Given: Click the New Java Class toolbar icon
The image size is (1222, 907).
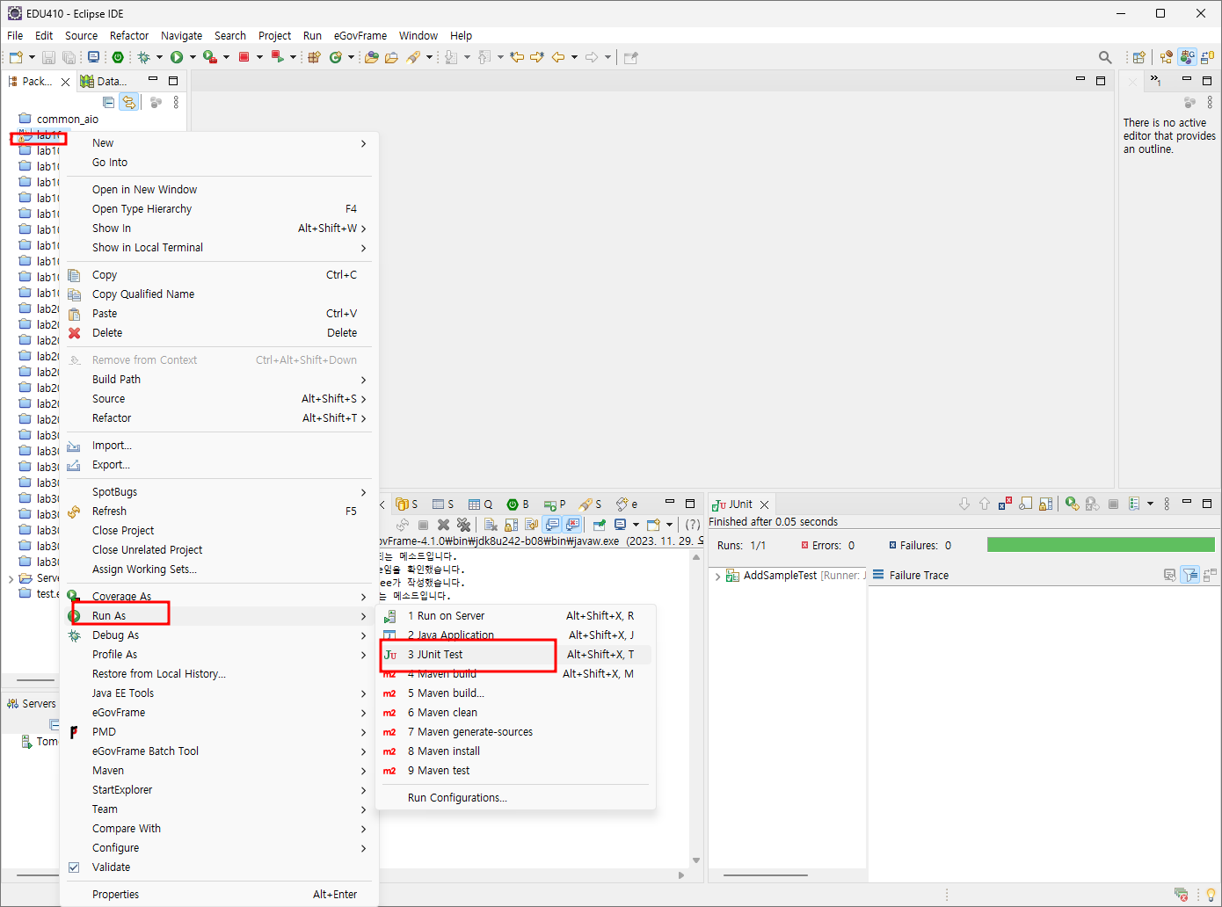Looking at the screenshot, I should pos(335,57).
